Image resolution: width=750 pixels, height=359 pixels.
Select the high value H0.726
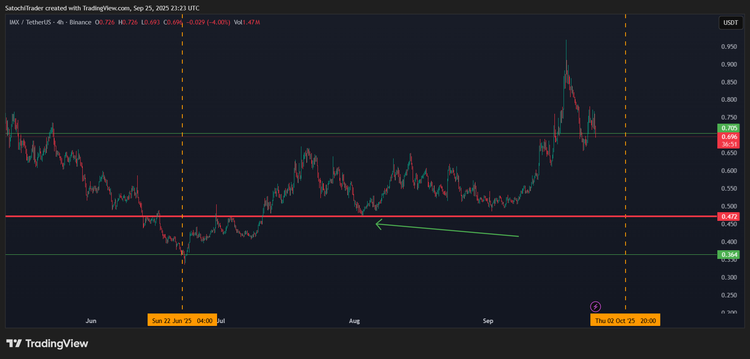coord(128,22)
